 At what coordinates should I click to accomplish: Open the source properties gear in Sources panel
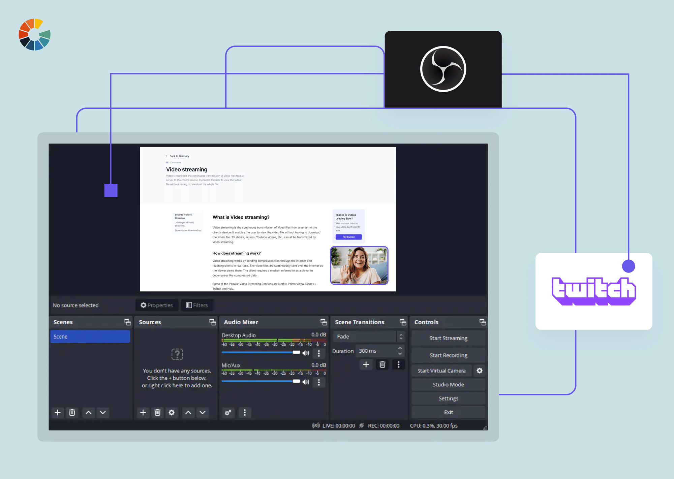tap(172, 413)
